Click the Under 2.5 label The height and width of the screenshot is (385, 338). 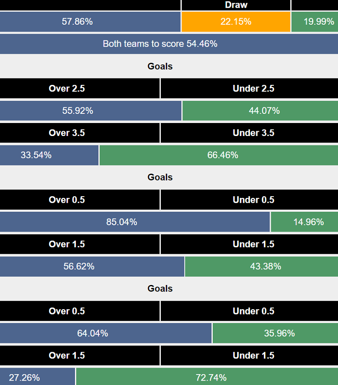coord(253,88)
